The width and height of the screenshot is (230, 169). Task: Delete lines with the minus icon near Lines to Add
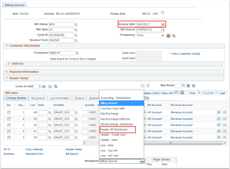point(50,87)
